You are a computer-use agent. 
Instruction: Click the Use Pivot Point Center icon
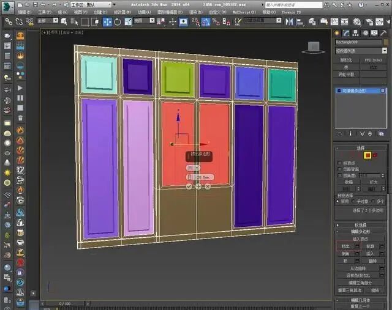[161, 22]
